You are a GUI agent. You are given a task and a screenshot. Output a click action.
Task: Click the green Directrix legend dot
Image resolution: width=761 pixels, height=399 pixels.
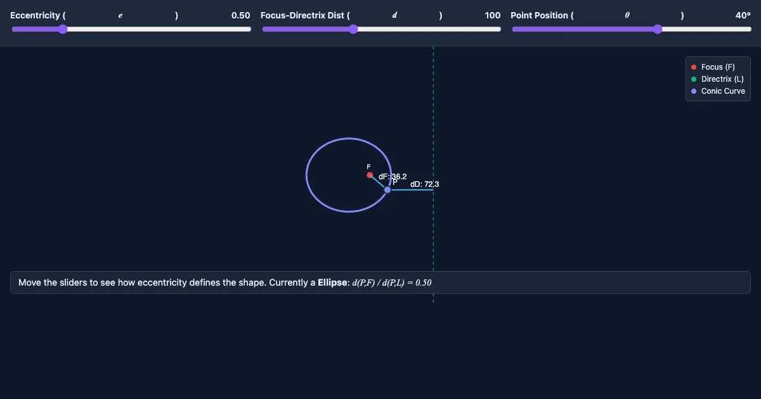point(694,79)
